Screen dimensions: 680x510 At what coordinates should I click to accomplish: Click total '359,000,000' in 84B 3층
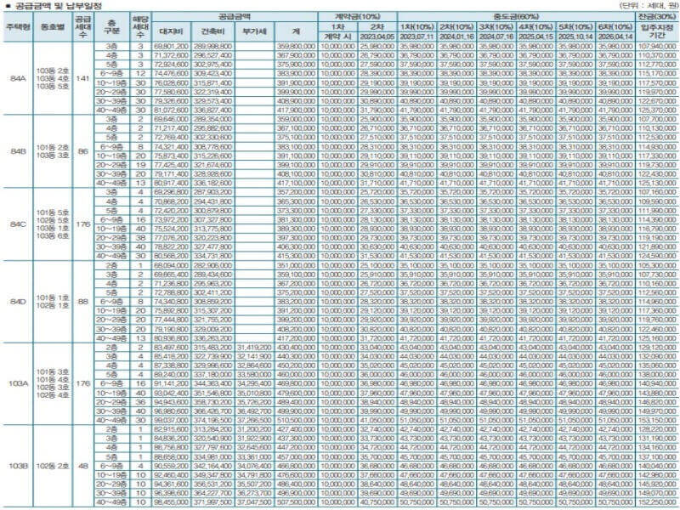(x=296, y=119)
